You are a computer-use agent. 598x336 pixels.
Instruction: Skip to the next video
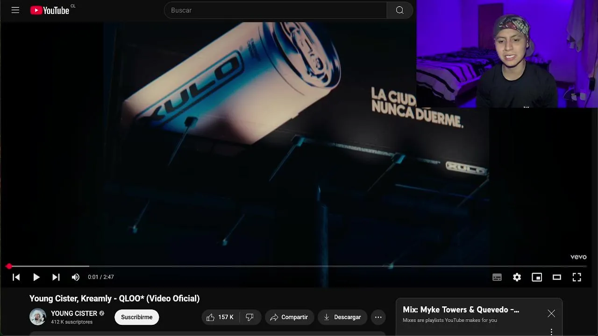click(x=56, y=277)
